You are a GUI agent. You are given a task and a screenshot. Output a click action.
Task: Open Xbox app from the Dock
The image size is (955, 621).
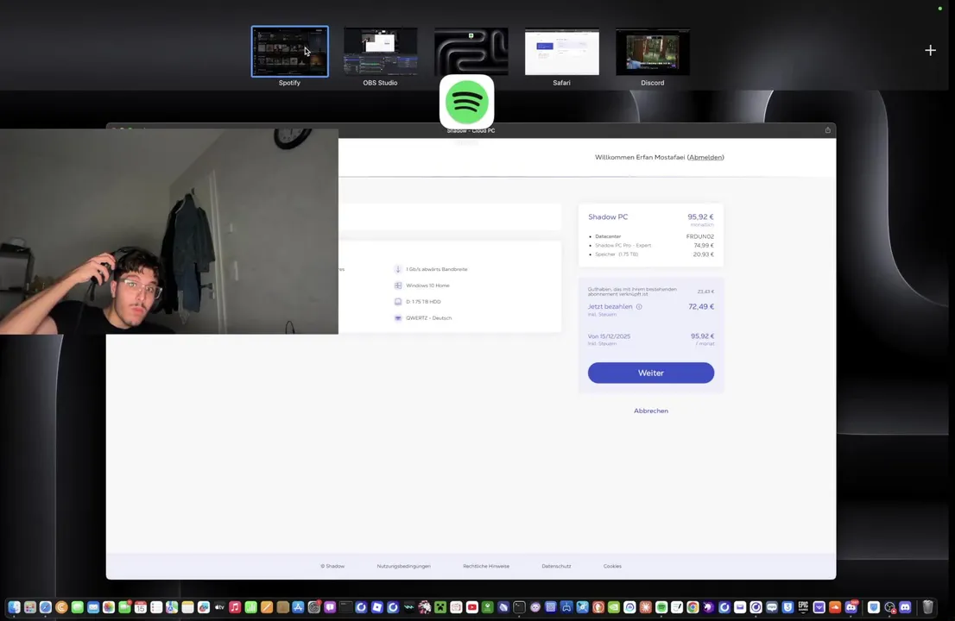[x=487, y=607]
